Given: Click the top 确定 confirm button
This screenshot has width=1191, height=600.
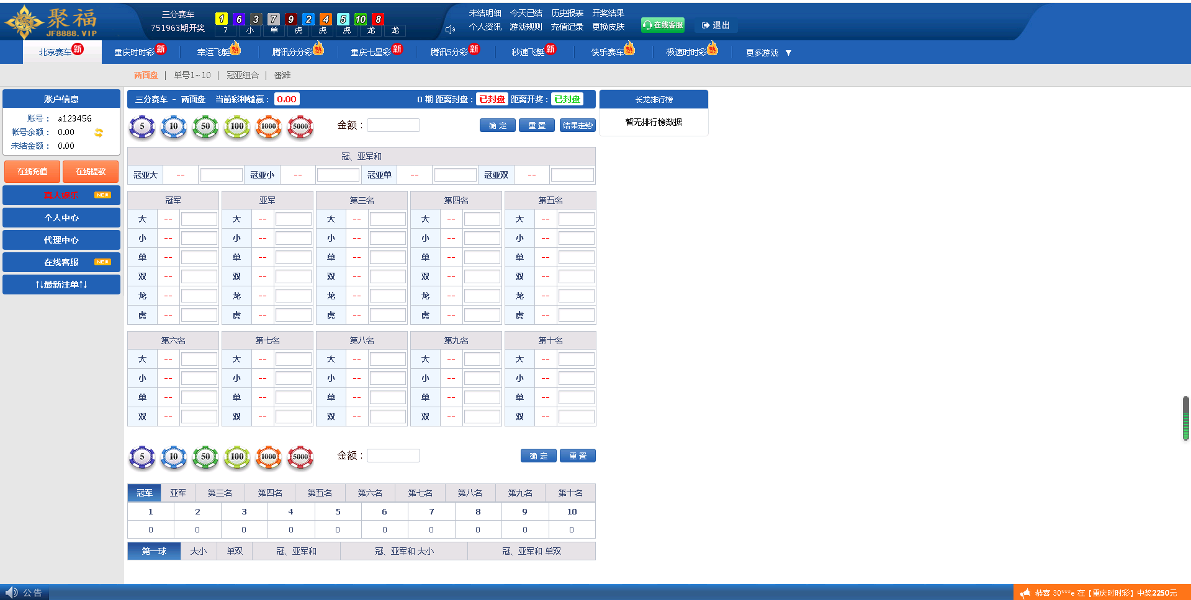Looking at the screenshot, I should pos(497,126).
